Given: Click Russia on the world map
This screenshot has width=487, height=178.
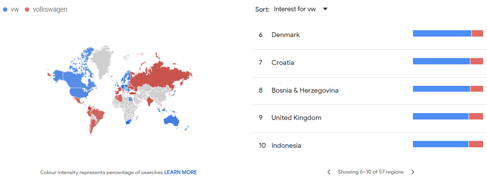Looking at the screenshot, I should point(162,75).
